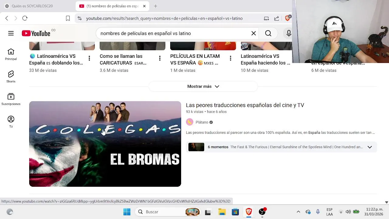Go back with browser back arrow

[7, 18]
